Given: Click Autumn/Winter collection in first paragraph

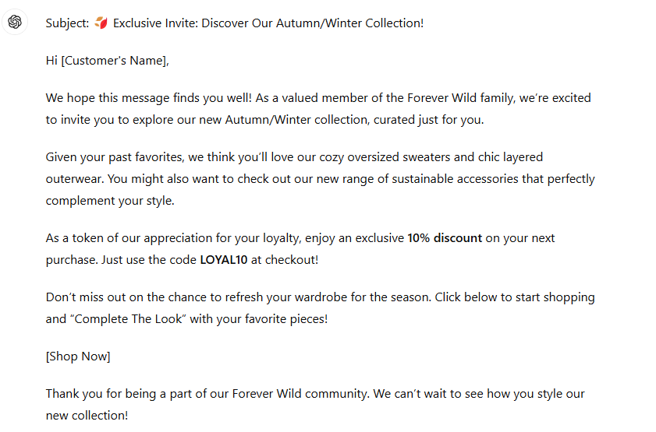Looking at the screenshot, I should click(296, 120).
